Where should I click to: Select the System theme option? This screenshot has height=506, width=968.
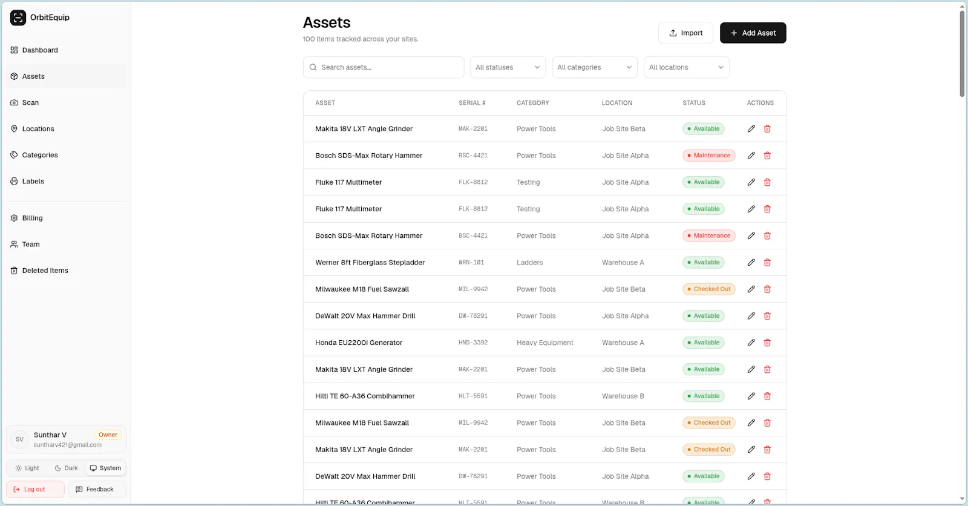[x=105, y=468]
